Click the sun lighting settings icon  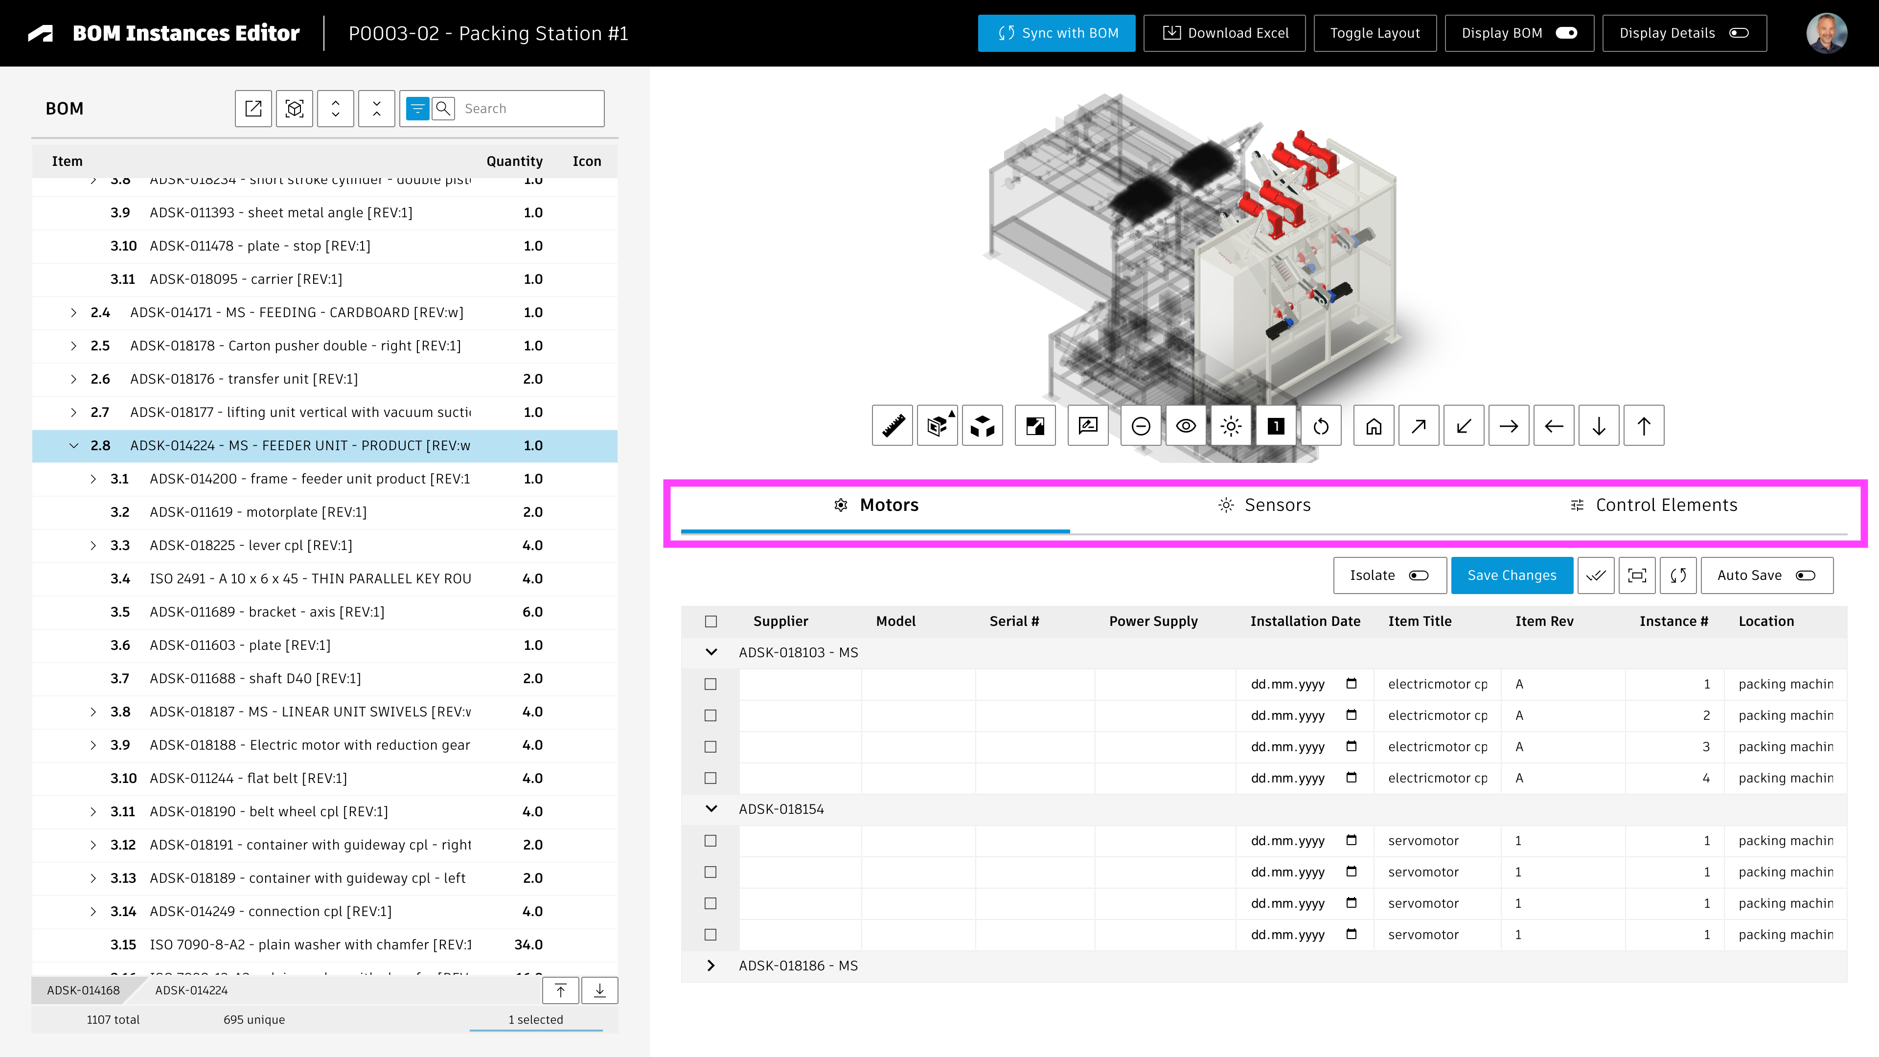coord(1231,425)
